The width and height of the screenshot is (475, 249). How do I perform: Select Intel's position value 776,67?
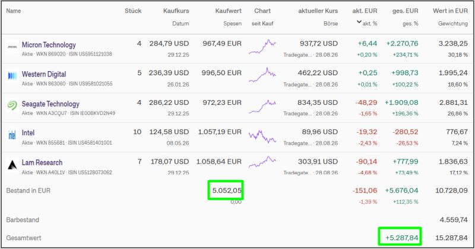(x=457, y=132)
